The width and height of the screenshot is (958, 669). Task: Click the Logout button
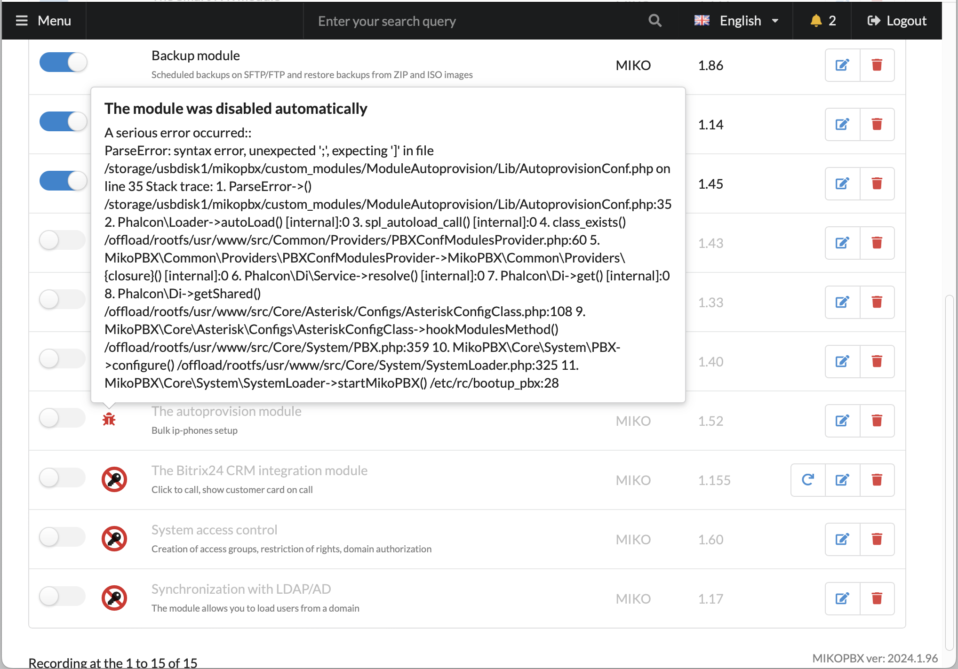(x=897, y=21)
